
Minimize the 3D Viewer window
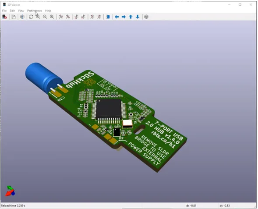229,5
